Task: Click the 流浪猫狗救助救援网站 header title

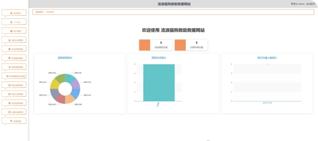Action: [x=174, y=4]
